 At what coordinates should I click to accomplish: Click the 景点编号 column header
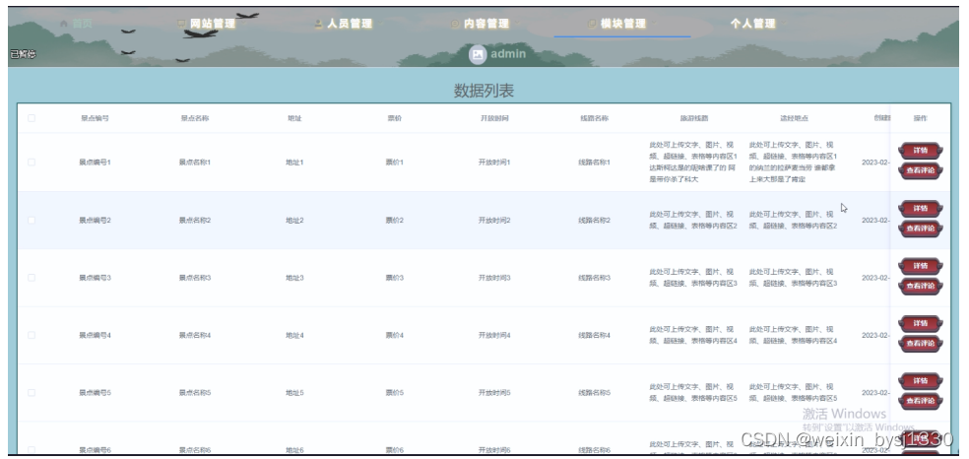[x=95, y=118]
